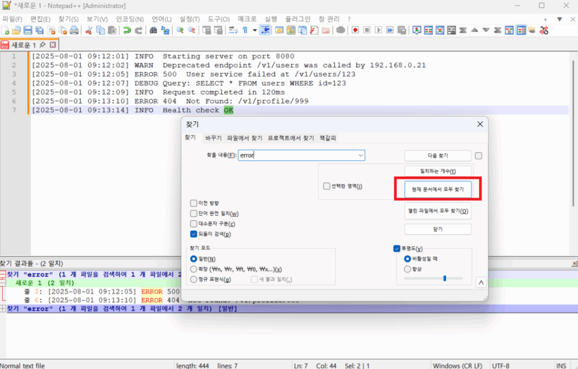Image resolution: width=578 pixels, height=369 pixels.
Task: Click the 다음 찾기 button
Action: tap(438, 156)
